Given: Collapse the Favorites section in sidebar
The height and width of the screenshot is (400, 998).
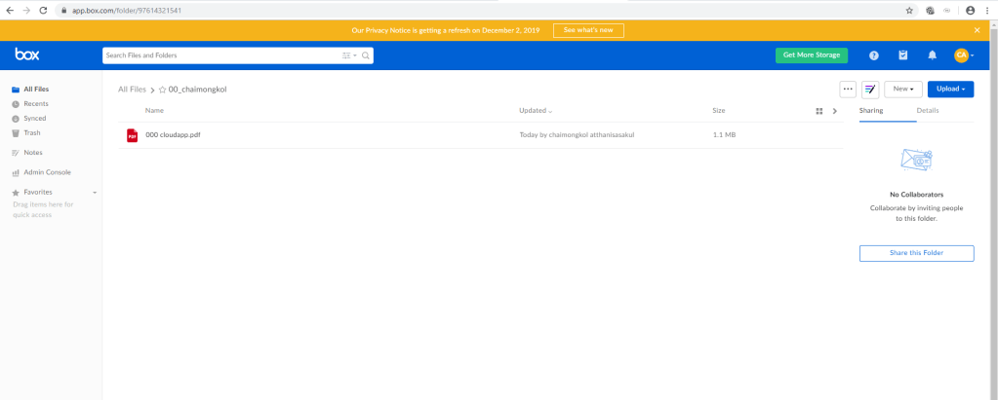Looking at the screenshot, I should (95, 193).
